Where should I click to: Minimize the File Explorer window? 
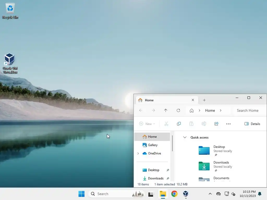[237, 98]
